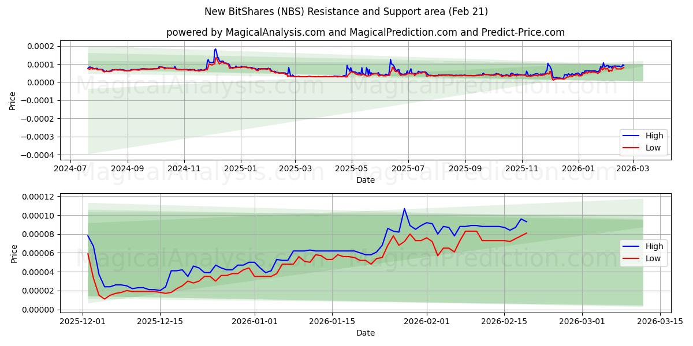
Task: Click the December 2024 blue spike in the top chart
Action: click(215, 50)
